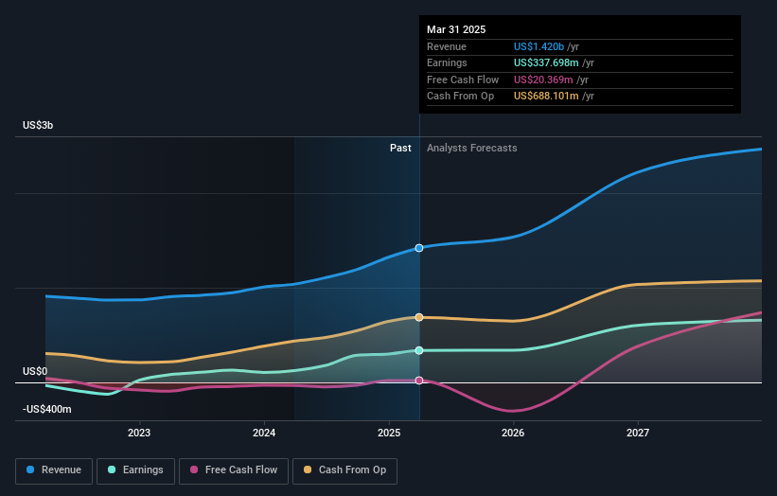
Task: Click the -US$400m y-axis label
Action: click(x=46, y=409)
